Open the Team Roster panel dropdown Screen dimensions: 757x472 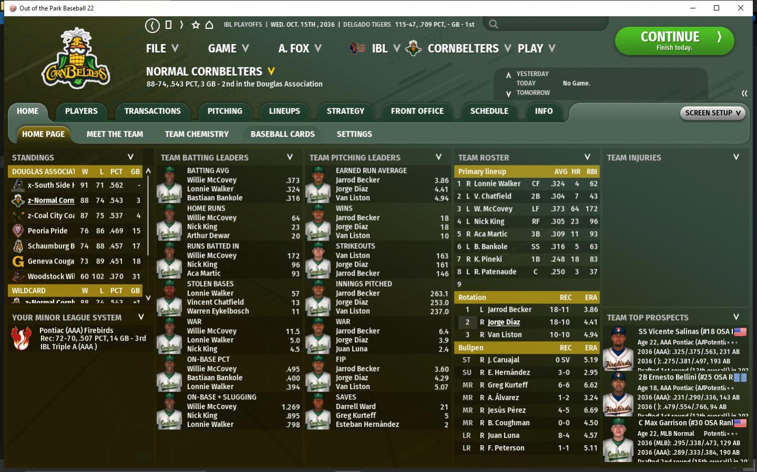[x=588, y=157]
